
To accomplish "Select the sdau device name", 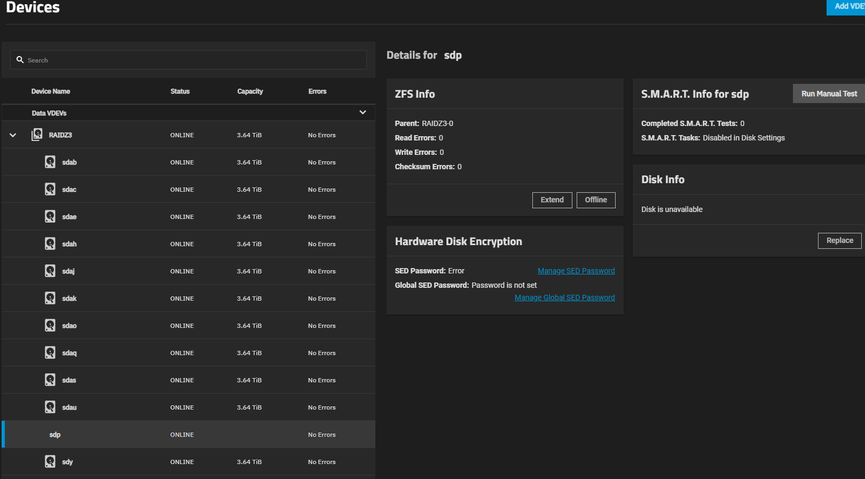I will tap(69, 407).
